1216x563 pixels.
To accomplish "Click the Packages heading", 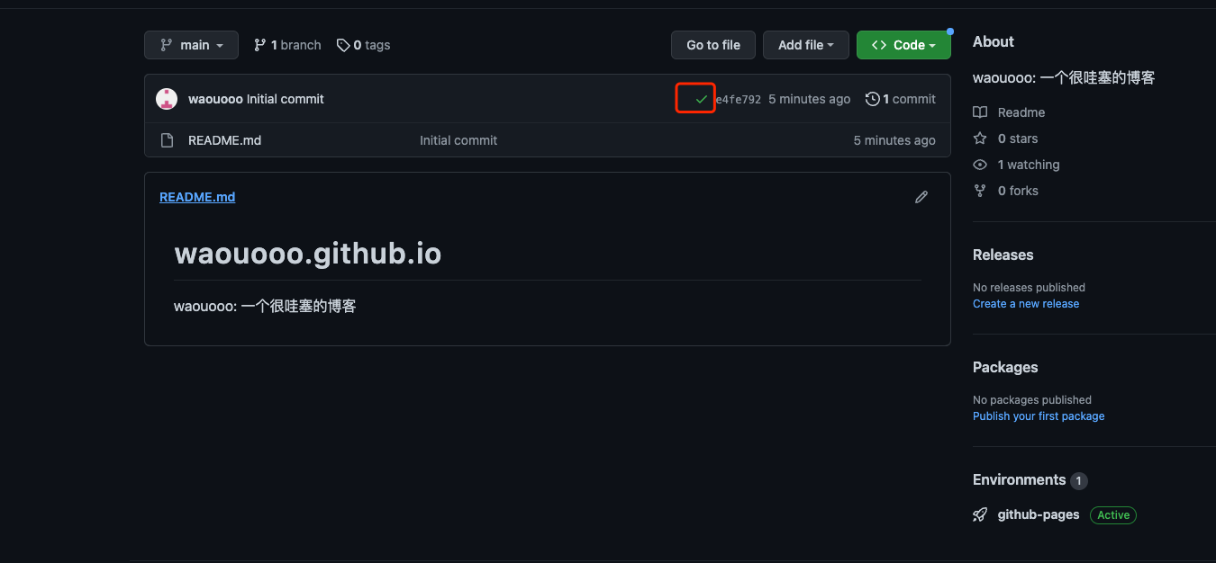I will point(1005,367).
